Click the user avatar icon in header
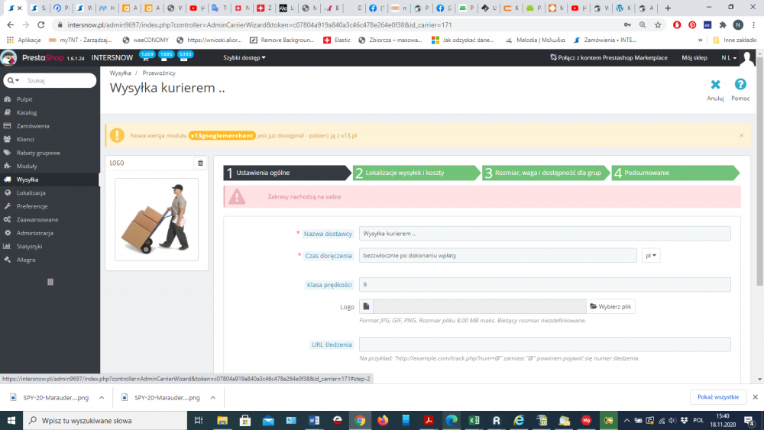764x430 pixels. [x=747, y=58]
